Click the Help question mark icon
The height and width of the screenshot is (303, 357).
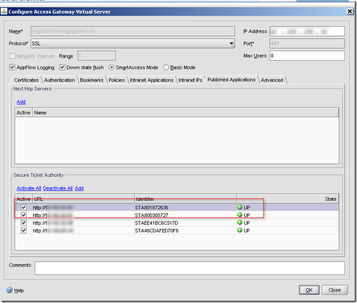pos(9,290)
